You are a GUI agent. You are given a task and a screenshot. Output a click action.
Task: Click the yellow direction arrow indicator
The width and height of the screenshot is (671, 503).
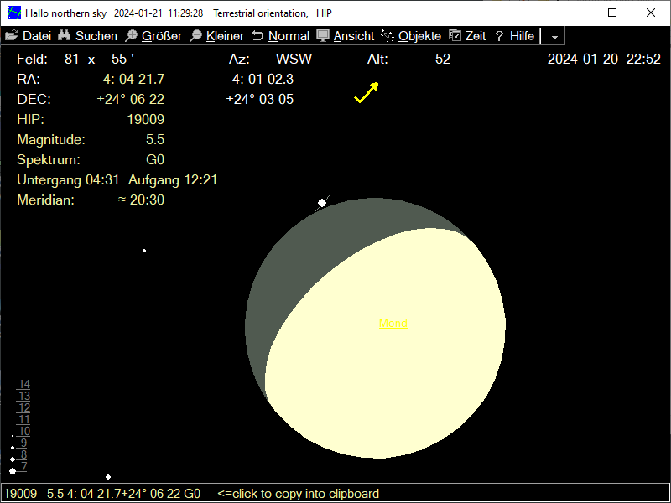pos(366,92)
